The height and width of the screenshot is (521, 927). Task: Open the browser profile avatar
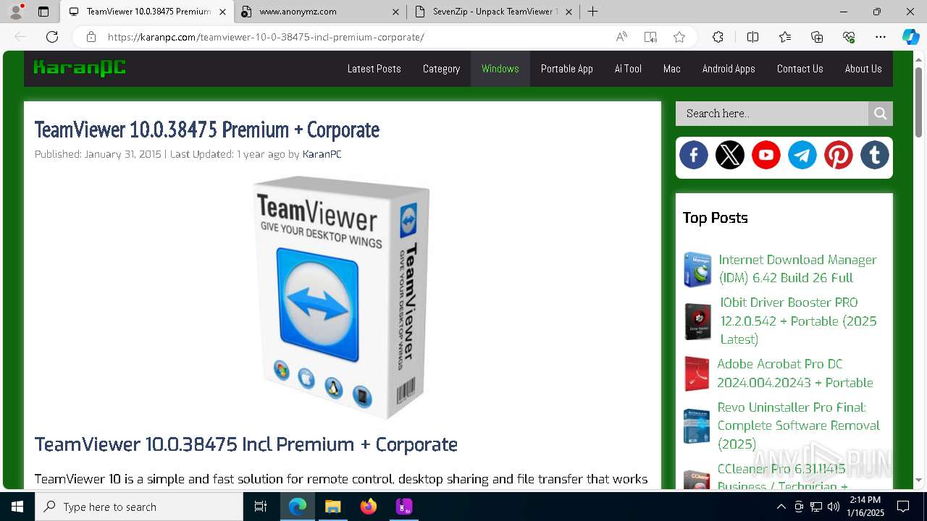pyautogui.click(x=16, y=12)
